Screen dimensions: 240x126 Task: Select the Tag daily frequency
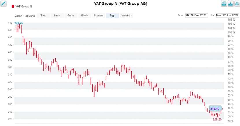click(112, 16)
